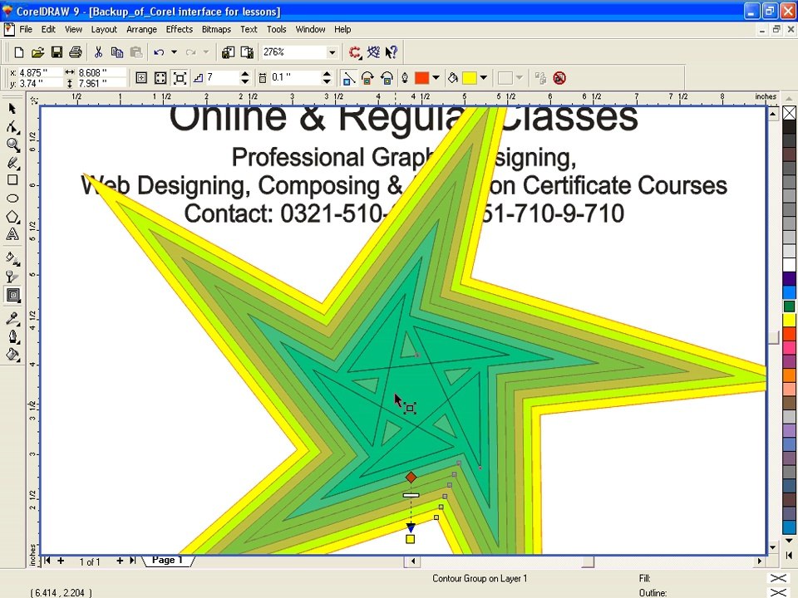
Task: Click the yellow contour end color square handle
Action: 410,539
